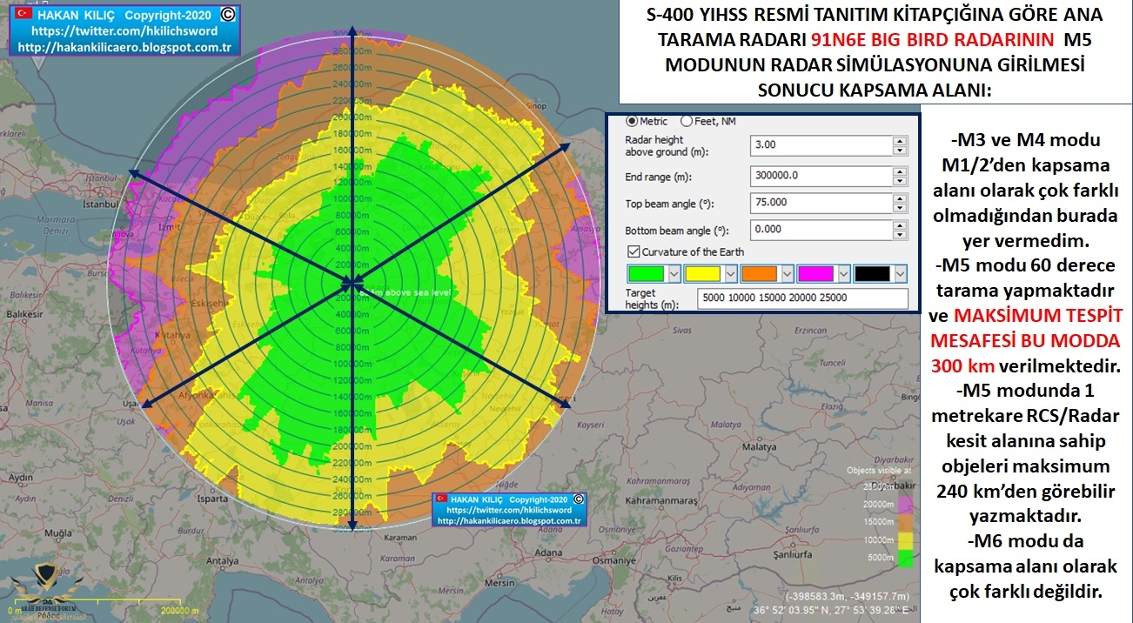Image resolution: width=1133 pixels, height=623 pixels.
Task: Click the Target heights input field
Action: (x=801, y=298)
